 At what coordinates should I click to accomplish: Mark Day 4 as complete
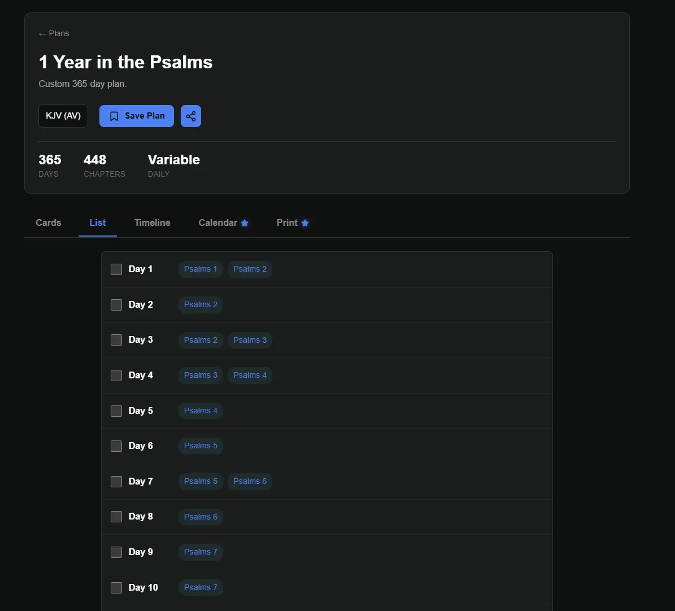click(116, 376)
